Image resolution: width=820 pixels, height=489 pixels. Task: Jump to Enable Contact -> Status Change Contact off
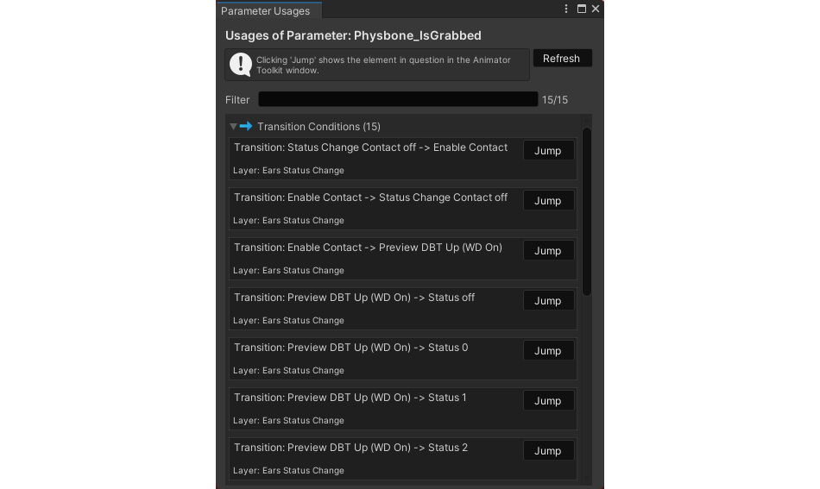[x=548, y=201]
